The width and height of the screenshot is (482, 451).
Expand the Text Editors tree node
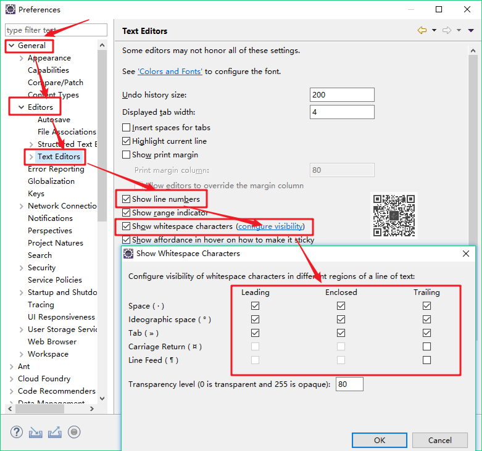point(31,157)
